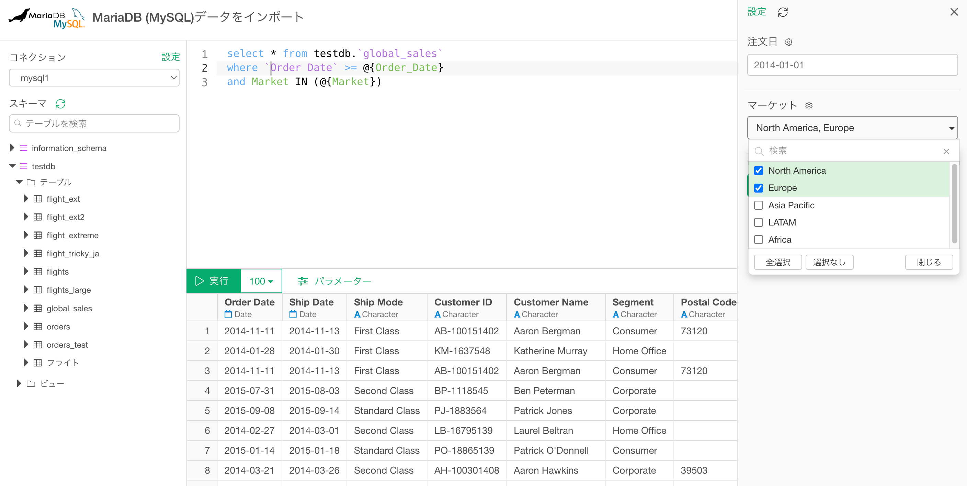
Task: Open the mysql1 connection dropdown
Action: tap(94, 78)
